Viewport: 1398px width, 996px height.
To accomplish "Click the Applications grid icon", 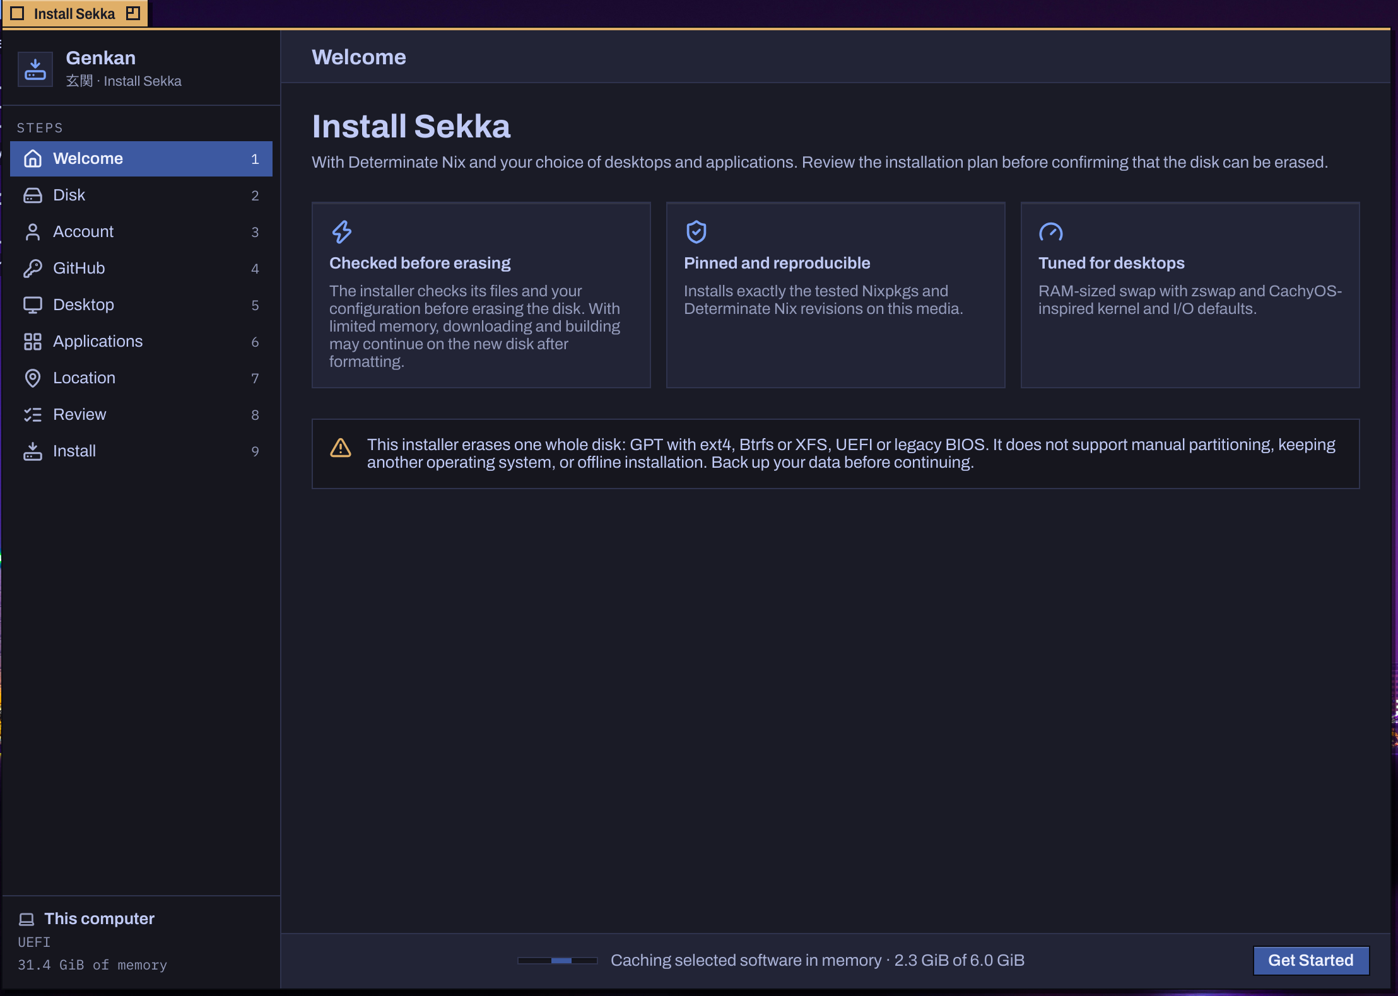I will [33, 342].
